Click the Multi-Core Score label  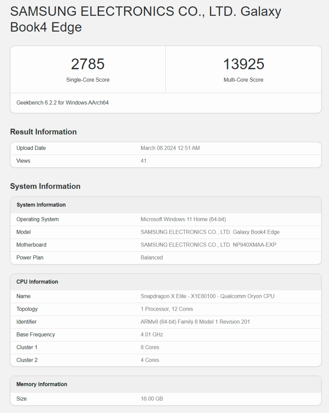(x=243, y=80)
